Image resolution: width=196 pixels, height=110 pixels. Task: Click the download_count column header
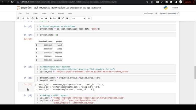pos(46,41)
